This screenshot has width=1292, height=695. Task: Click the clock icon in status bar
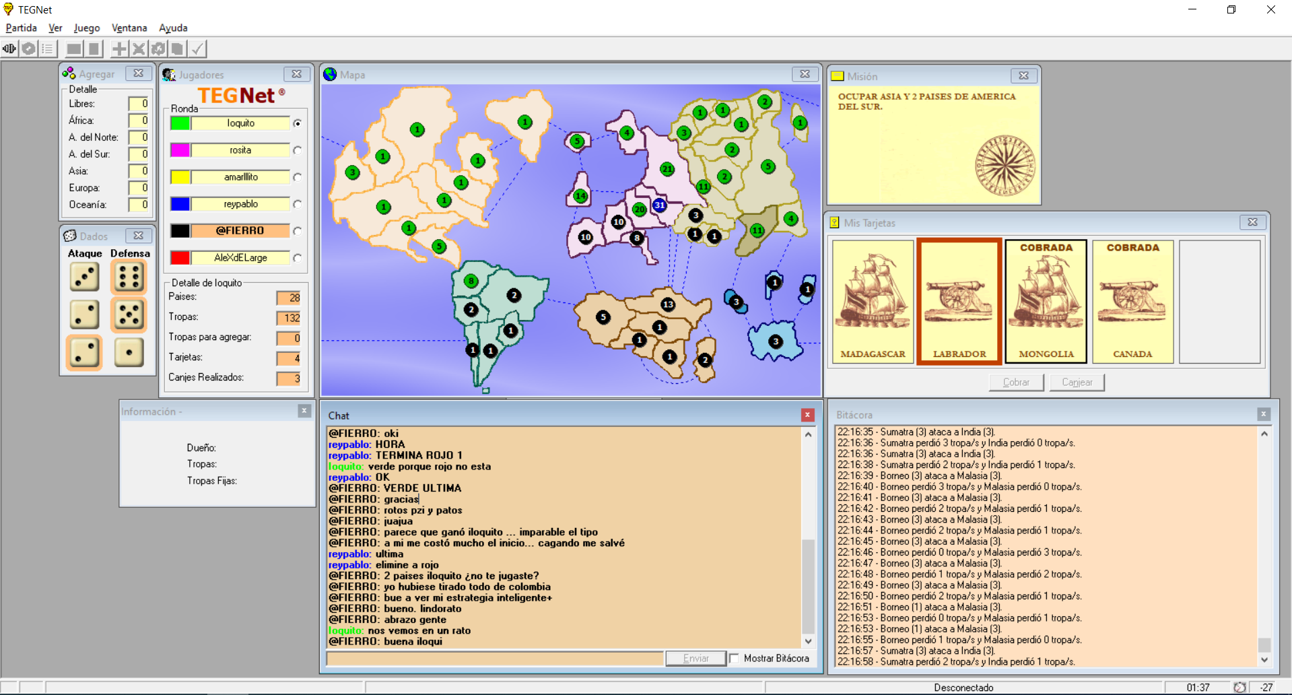coord(1239,687)
